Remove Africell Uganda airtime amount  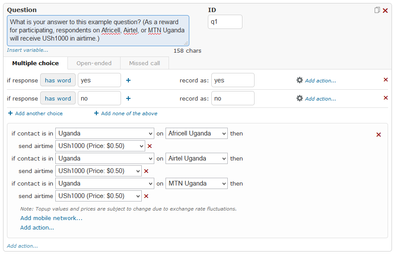[150, 146]
